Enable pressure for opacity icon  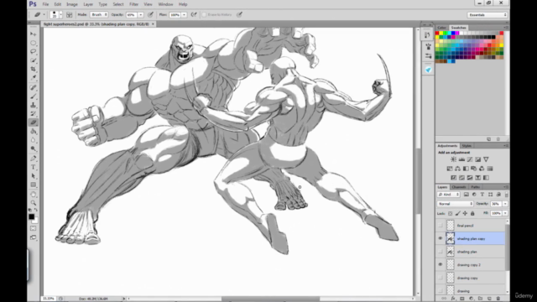click(x=150, y=15)
